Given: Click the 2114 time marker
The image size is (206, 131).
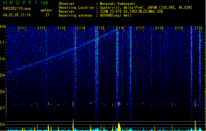Looking at the screenshot, I should (81, 28).
